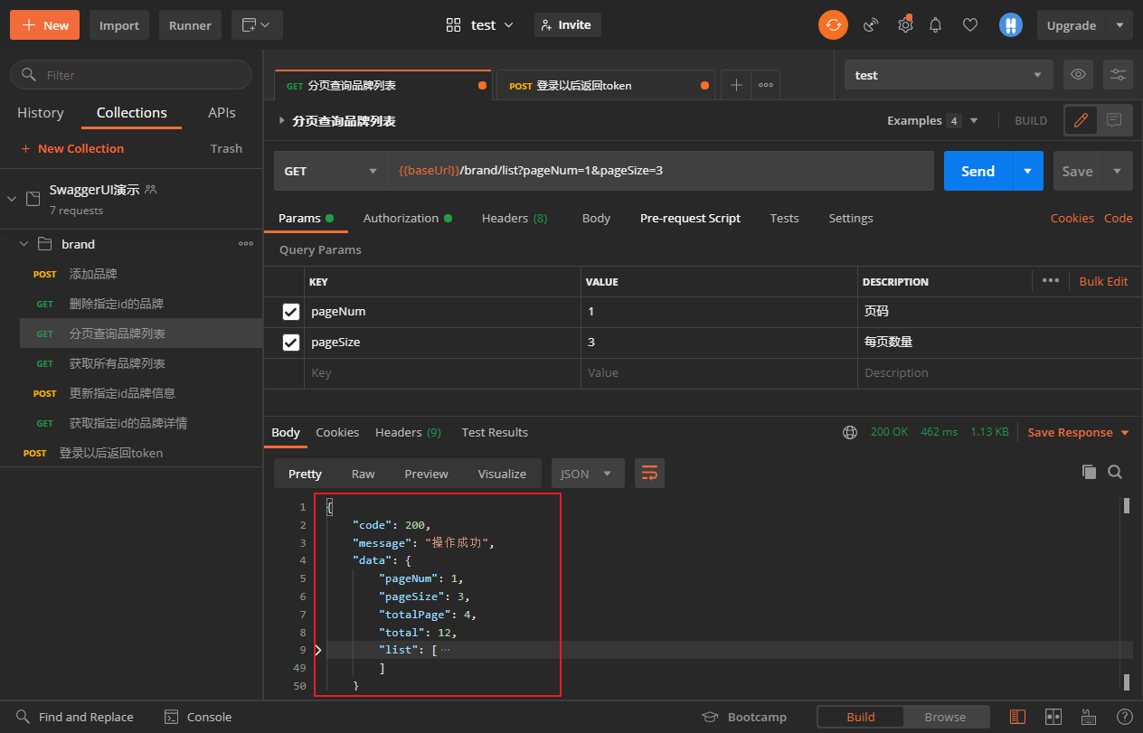
Task: Open the user avatar menu
Action: click(x=1010, y=25)
